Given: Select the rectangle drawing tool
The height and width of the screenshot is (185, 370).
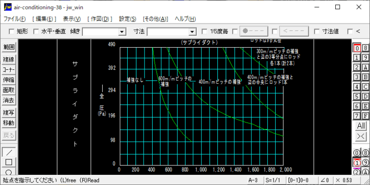Looking at the screenshot, I should 9,162.
